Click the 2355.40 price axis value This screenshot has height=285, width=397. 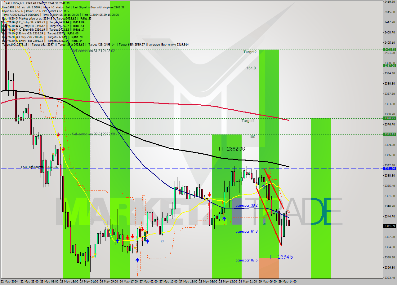click(389, 186)
